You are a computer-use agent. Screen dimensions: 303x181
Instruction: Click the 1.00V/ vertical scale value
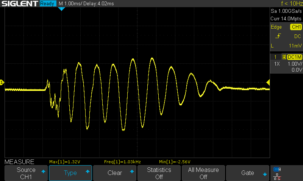[x=294, y=64]
